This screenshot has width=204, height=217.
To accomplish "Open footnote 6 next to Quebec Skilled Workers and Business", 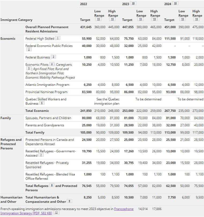I will click(42, 103).
